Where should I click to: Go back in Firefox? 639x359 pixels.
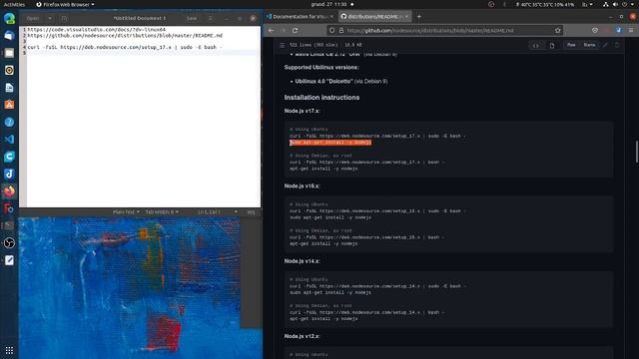tap(271, 30)
